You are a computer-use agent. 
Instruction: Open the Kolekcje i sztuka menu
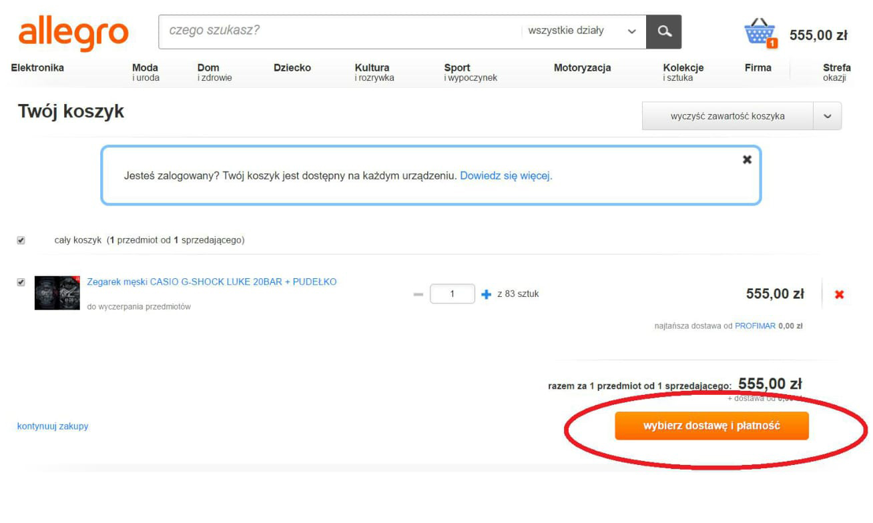tap(683, 72)
